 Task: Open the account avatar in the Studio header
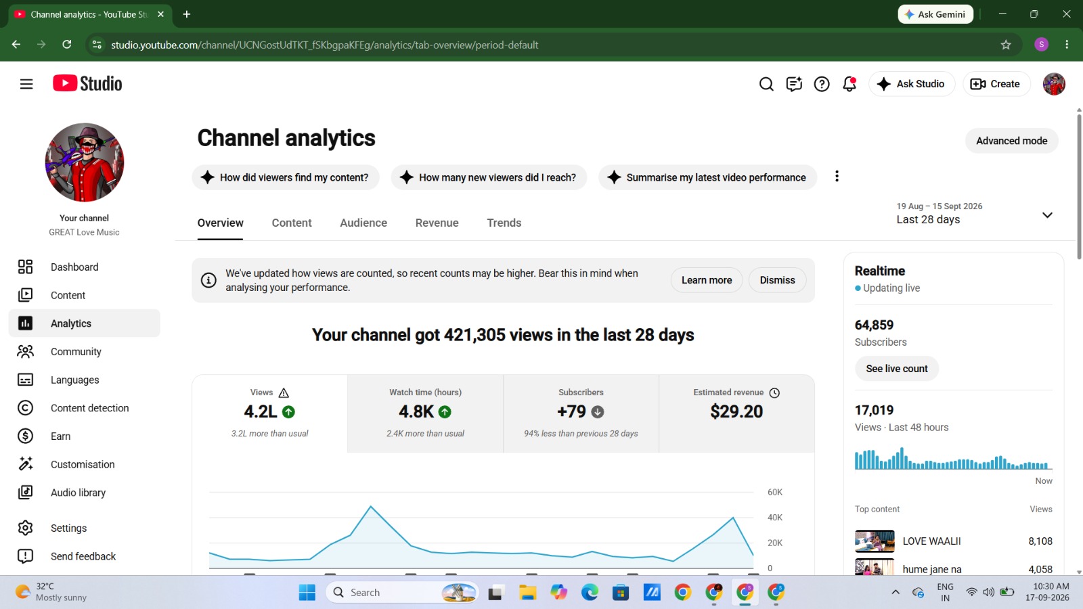point(1054,84)
